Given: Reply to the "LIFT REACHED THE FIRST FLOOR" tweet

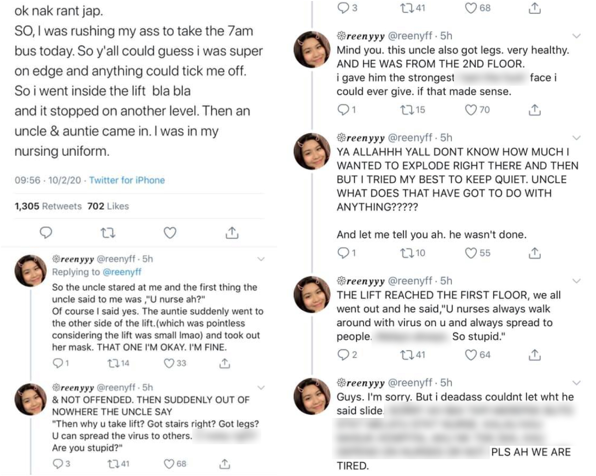Looking at the screenshot, I should pos(343,355).
